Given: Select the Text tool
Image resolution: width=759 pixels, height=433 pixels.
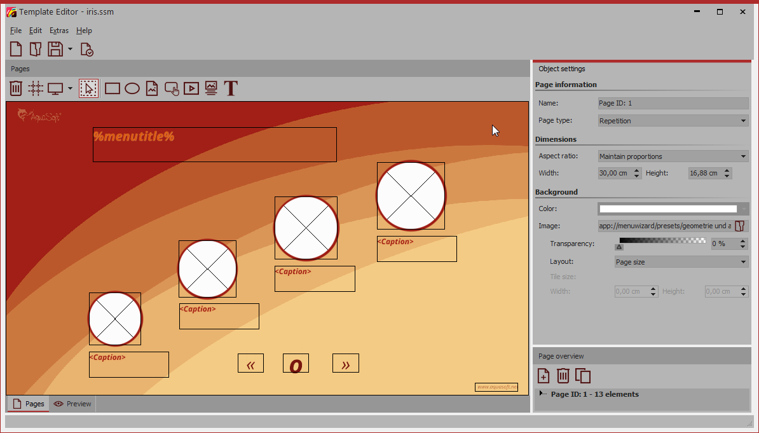Looking at the screenshot, I should pos(231,88).
